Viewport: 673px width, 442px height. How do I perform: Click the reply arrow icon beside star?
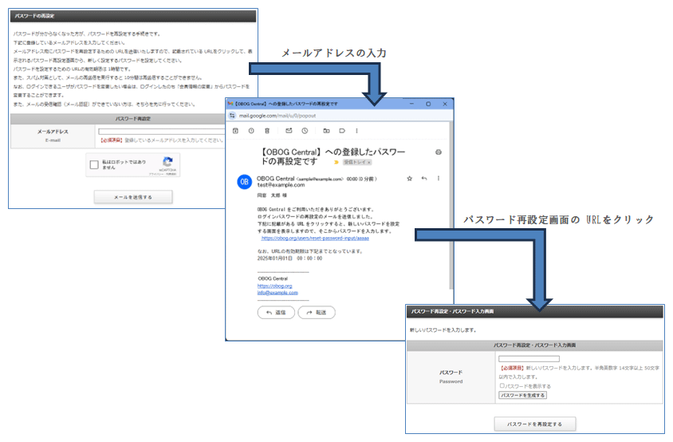click(x=424, y=178)
